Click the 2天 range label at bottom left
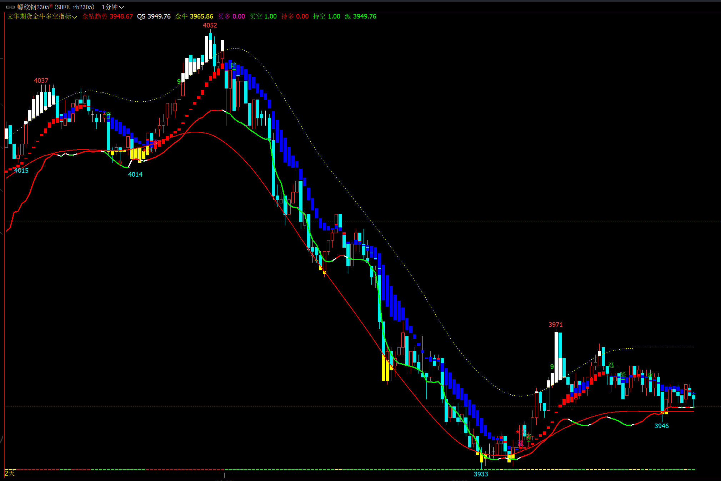This screenshot has height=481, width=721. 10,473
